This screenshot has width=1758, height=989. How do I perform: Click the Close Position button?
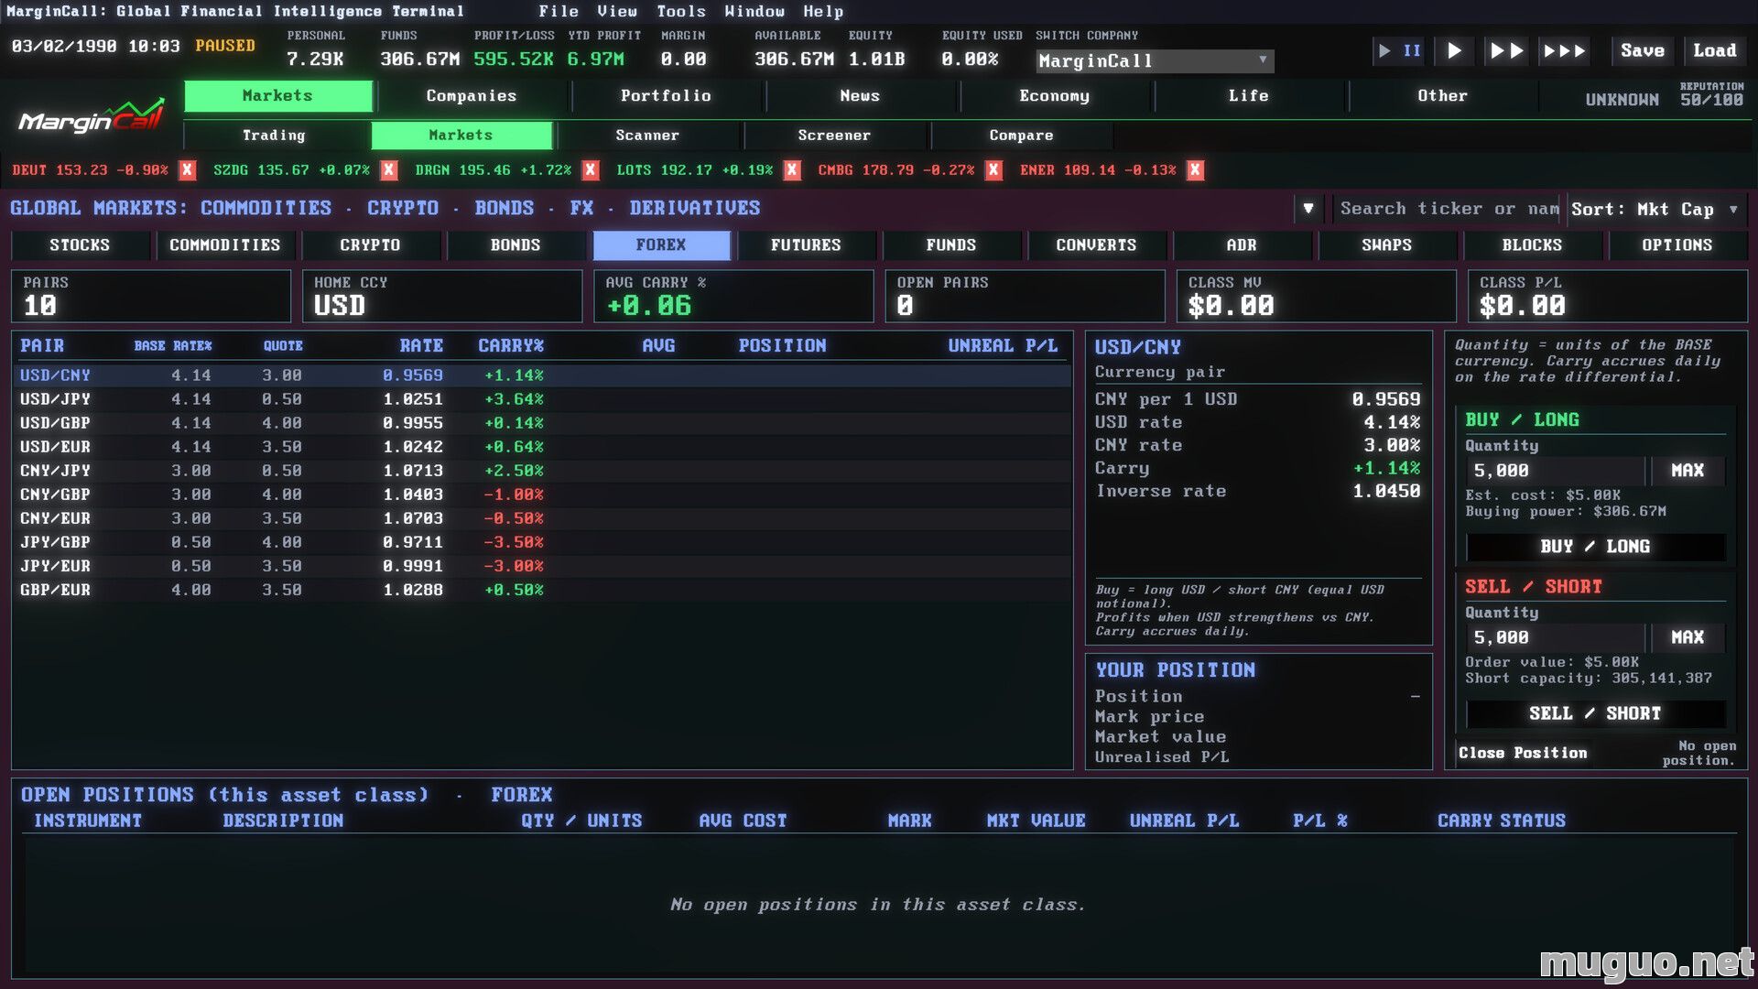1523,753
